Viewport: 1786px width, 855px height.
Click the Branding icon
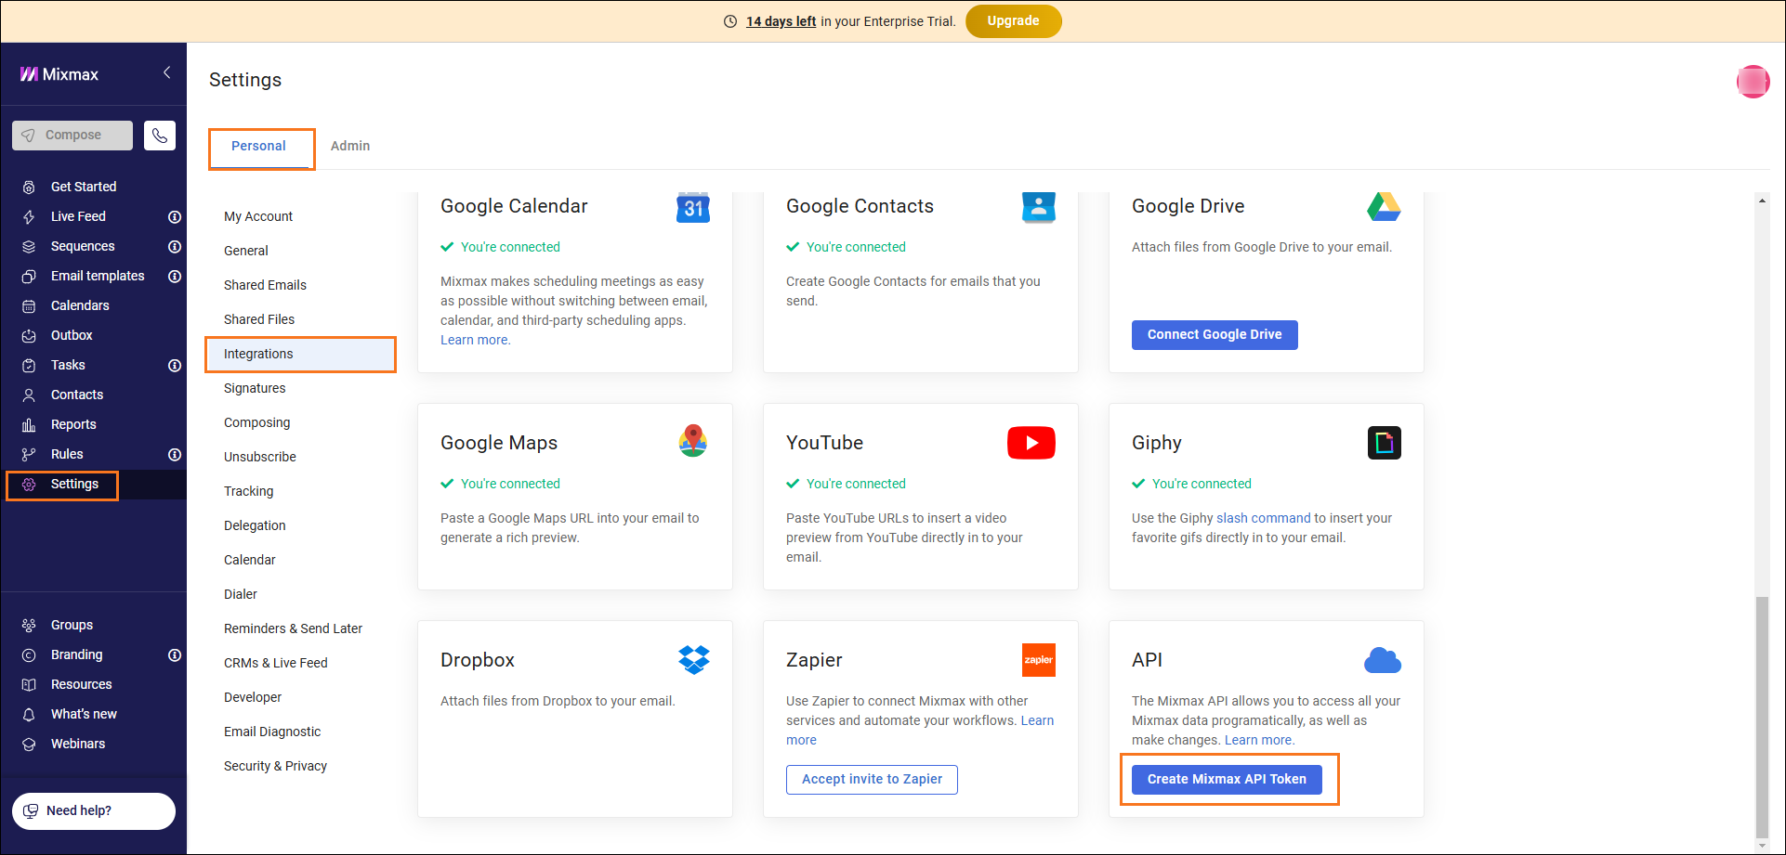click(29, 655)
